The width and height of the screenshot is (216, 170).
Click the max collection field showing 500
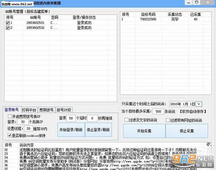tap(158, 111)
